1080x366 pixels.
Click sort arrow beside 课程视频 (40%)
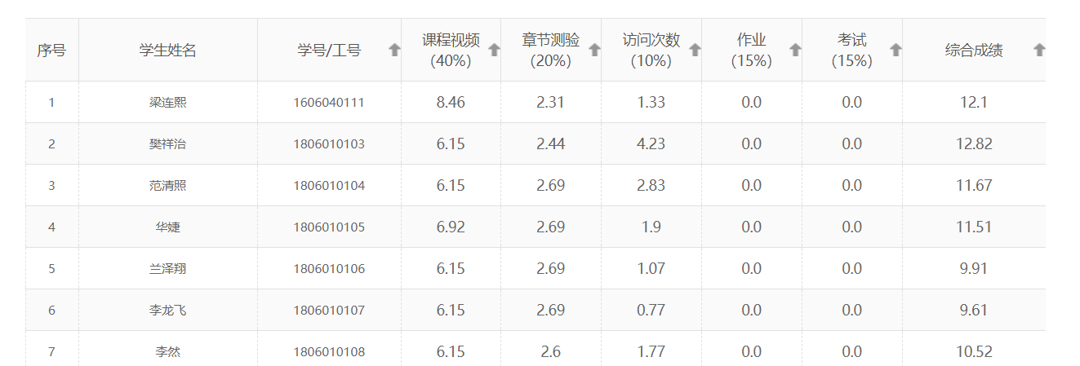click(x=494, y=50)
